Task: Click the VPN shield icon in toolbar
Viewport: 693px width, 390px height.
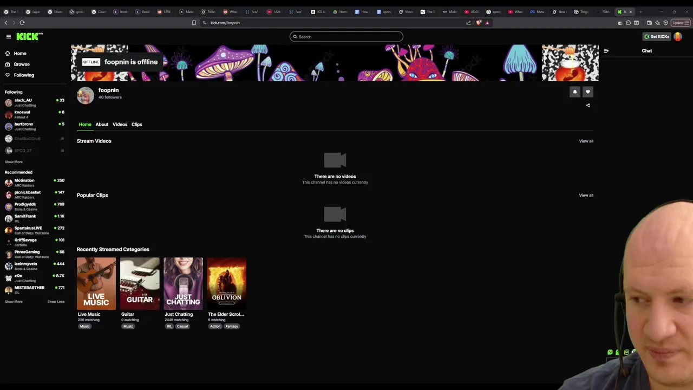Action: (x=665, y=23)
